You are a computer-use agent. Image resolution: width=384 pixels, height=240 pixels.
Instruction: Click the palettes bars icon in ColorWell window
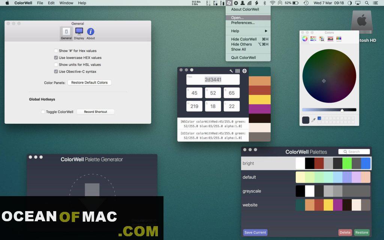pos(237,71)
